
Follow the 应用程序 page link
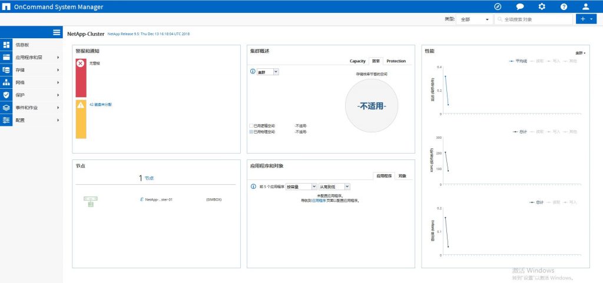(319, 201)
